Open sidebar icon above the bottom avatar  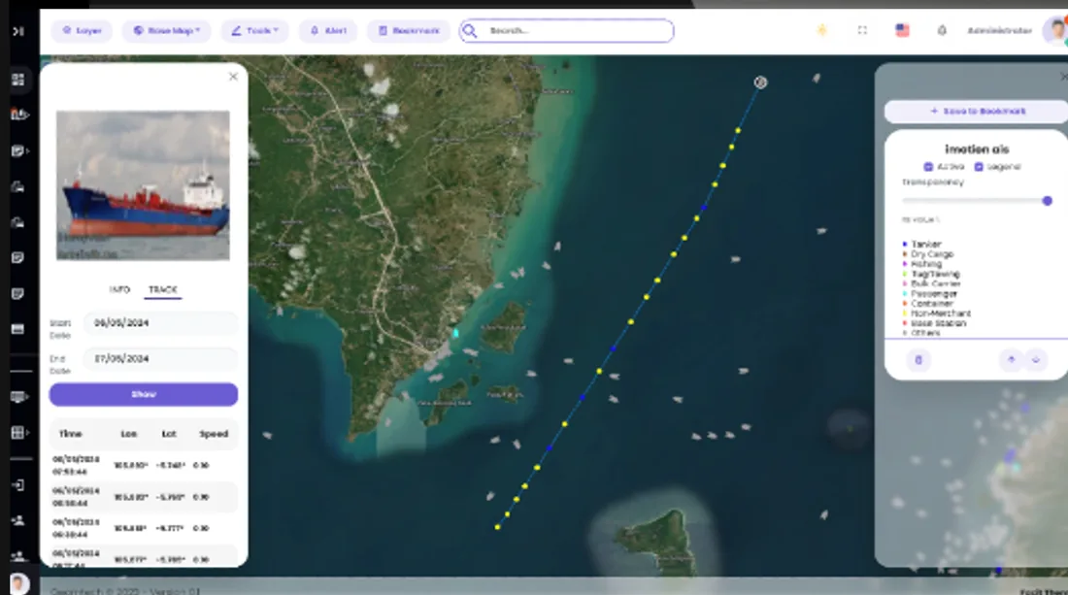point(18,555)
